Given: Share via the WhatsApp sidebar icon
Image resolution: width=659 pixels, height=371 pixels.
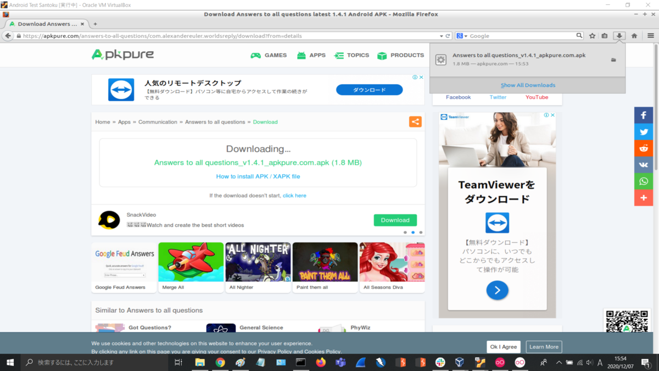Looking at the screenshot, I should coord(644,181).
